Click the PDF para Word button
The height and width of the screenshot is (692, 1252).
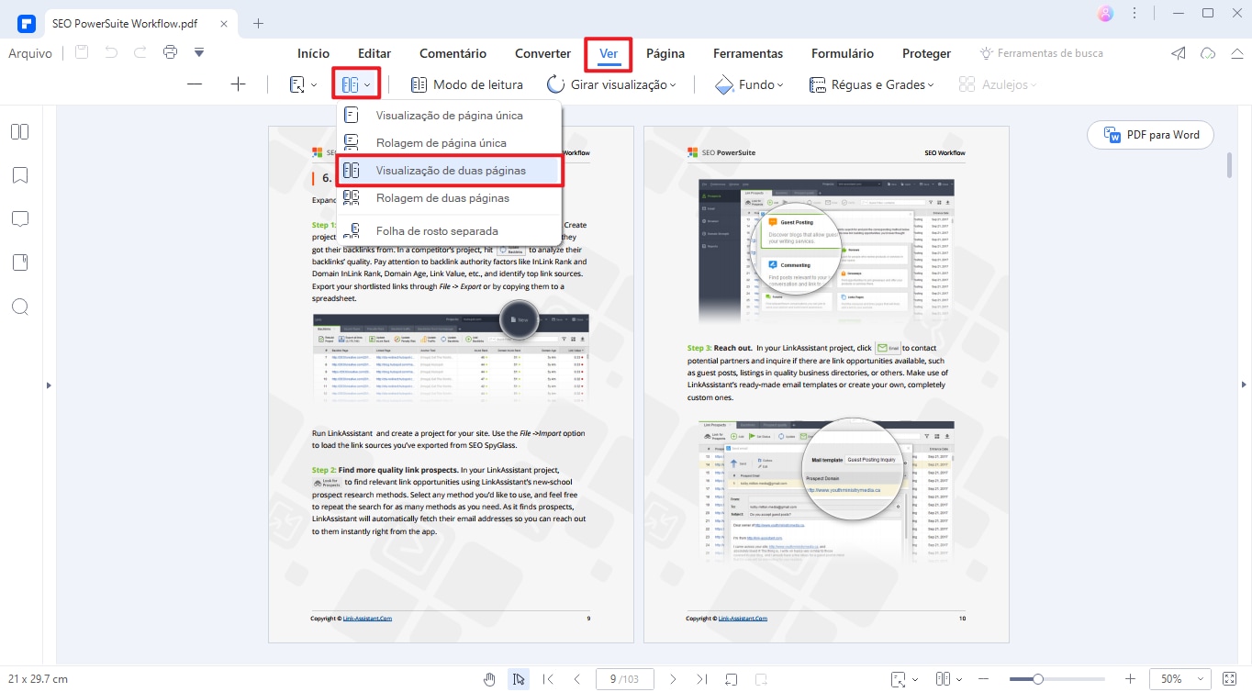tap(1151, 135)
